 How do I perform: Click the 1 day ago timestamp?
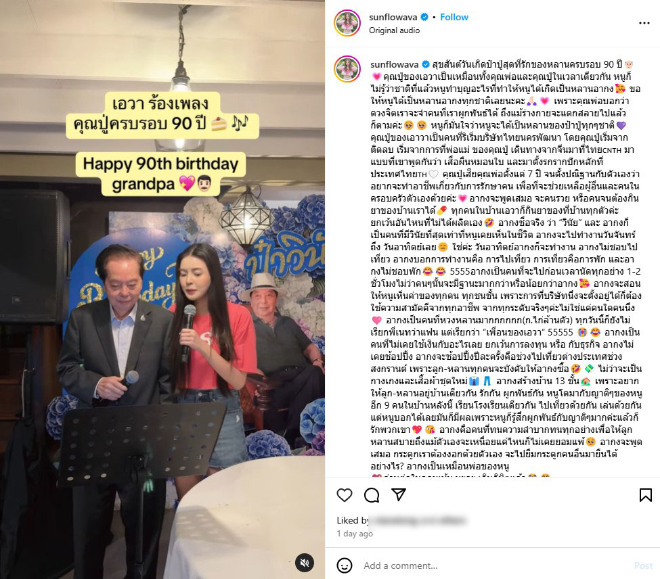pyautogui.click(x=355, y=534)
